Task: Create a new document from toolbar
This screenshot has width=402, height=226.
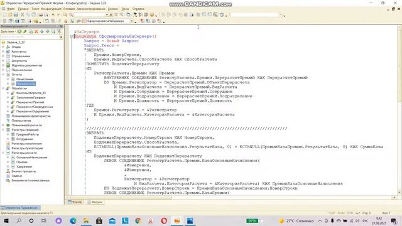Action: pos(4,15)
